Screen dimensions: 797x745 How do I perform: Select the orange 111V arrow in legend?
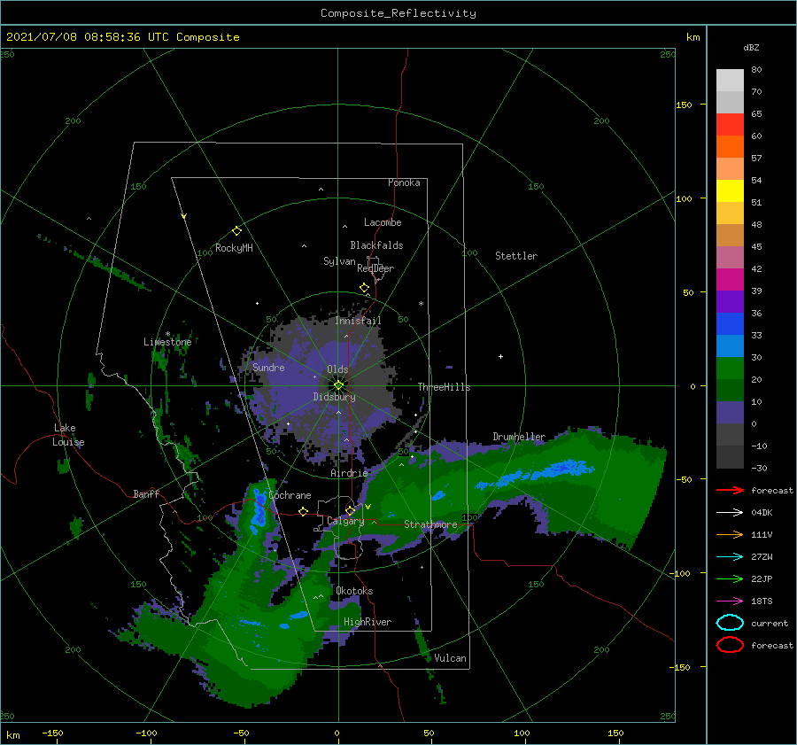[730, 534]
